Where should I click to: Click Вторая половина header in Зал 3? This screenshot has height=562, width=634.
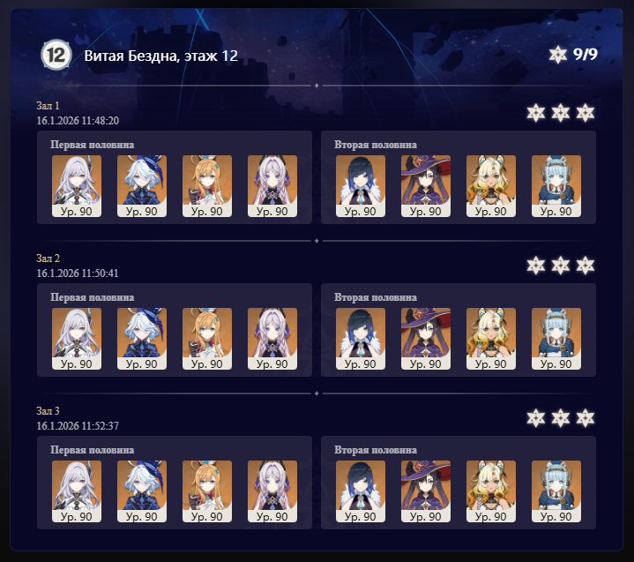(376, 450)
